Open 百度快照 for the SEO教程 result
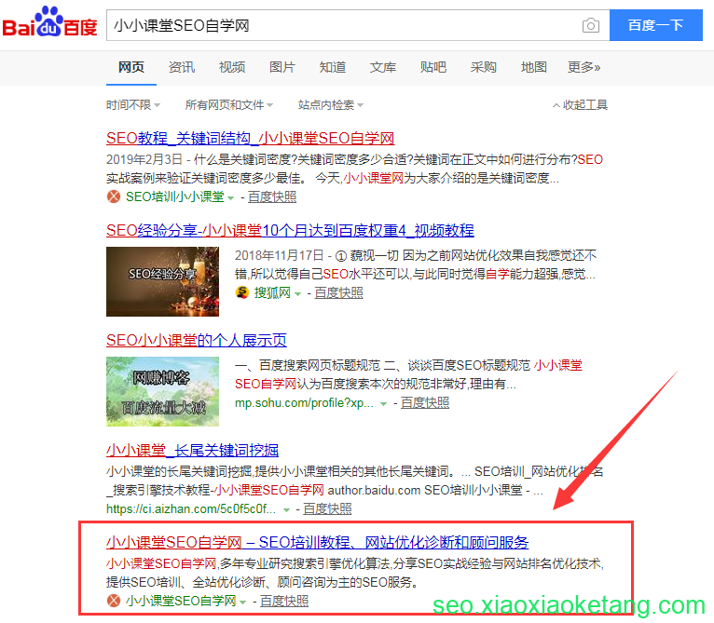Image resolution: width=714 pixels, height=623 pixels. click(272, 197)
